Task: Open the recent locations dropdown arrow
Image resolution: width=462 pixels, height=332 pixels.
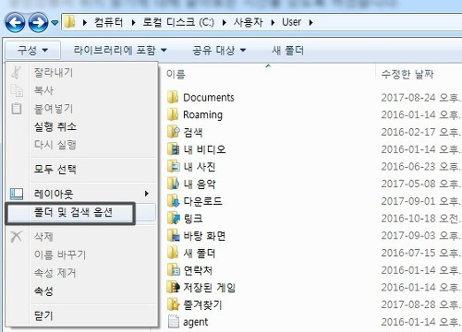Action: coord(55,23)
